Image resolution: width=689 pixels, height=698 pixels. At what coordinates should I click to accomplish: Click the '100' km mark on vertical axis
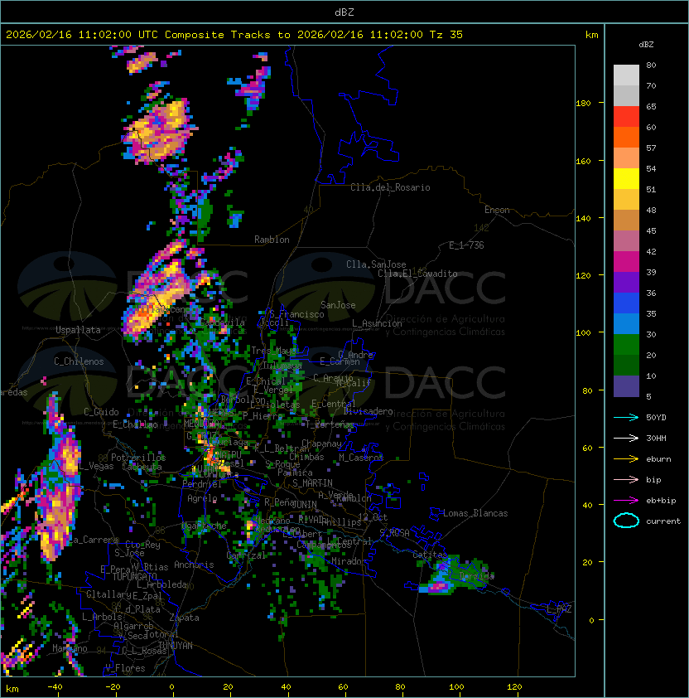click(583, 332)
